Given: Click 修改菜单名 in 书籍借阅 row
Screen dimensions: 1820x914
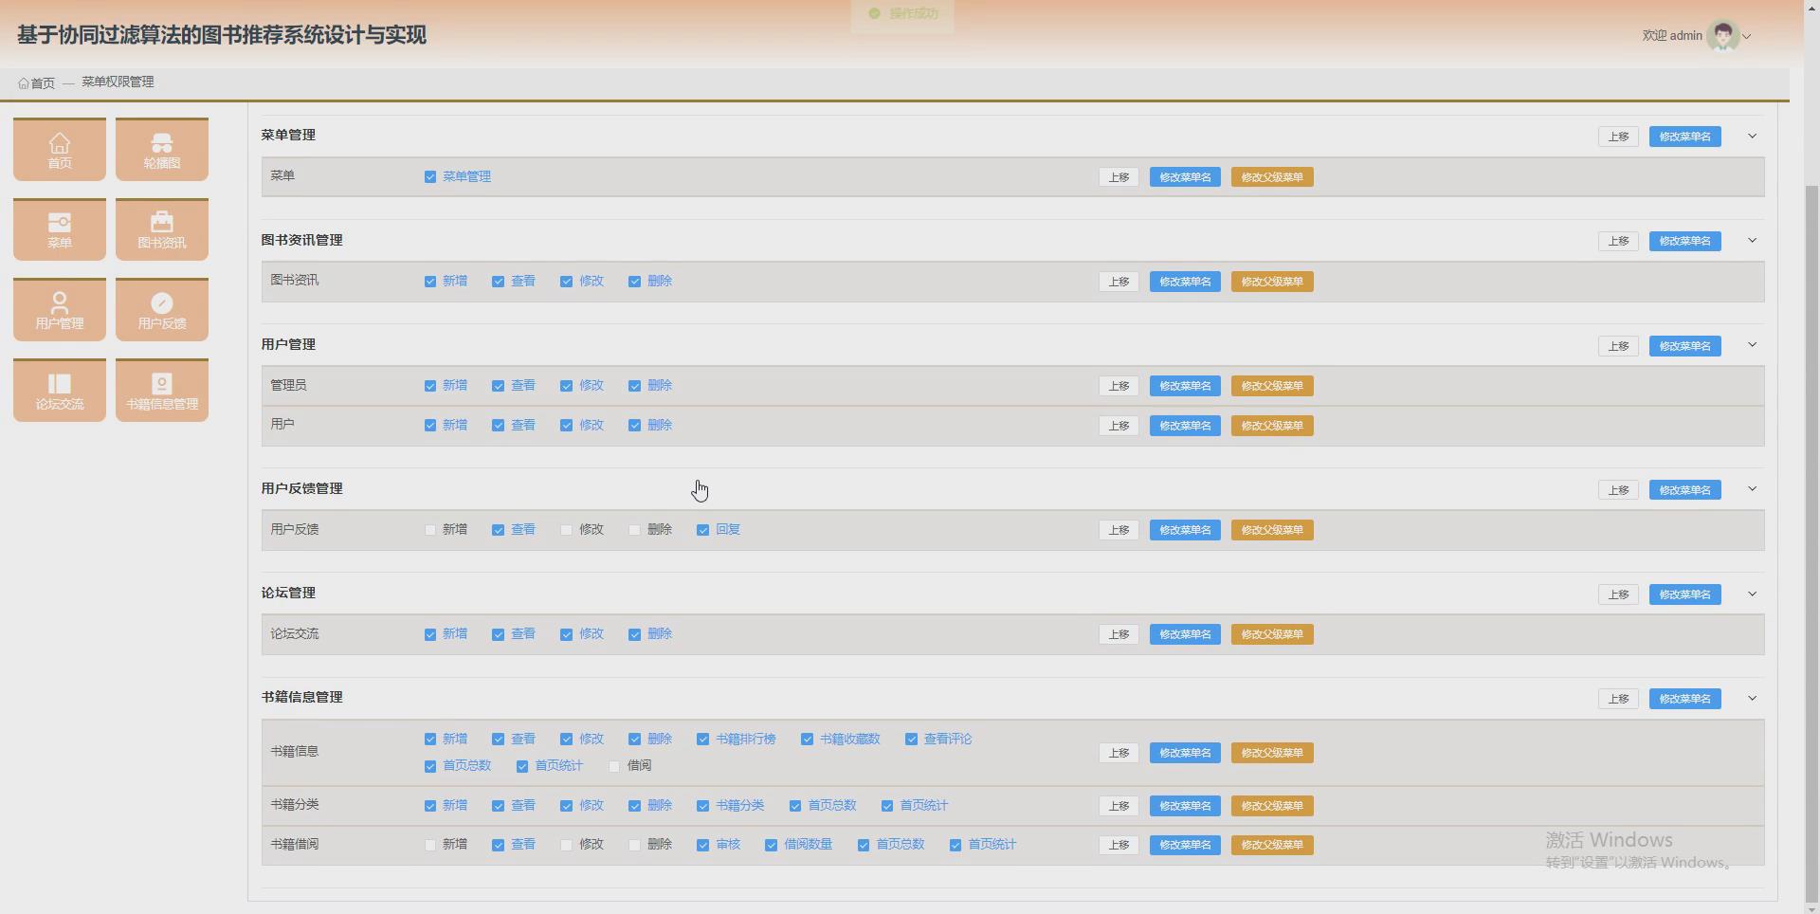Looking at the screenshot, I should click(1185, 845).
